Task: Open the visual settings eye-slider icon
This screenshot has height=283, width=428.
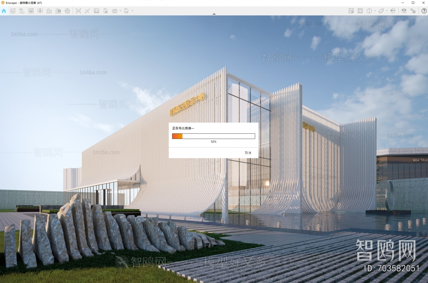Action: coord(404,11)
